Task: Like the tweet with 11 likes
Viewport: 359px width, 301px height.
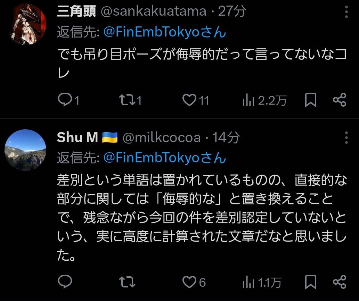Action: [189, 100]
